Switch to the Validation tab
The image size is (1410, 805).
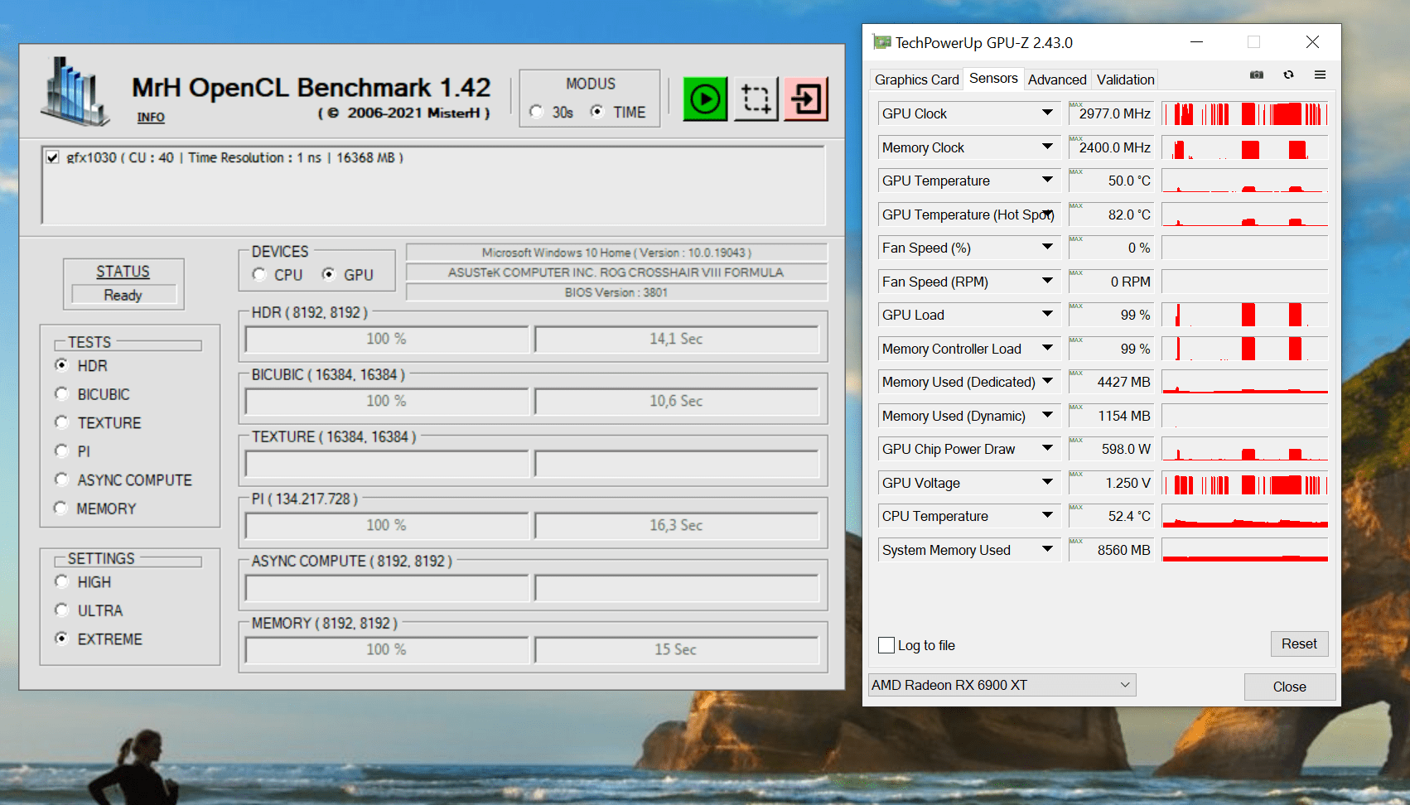1125,80
